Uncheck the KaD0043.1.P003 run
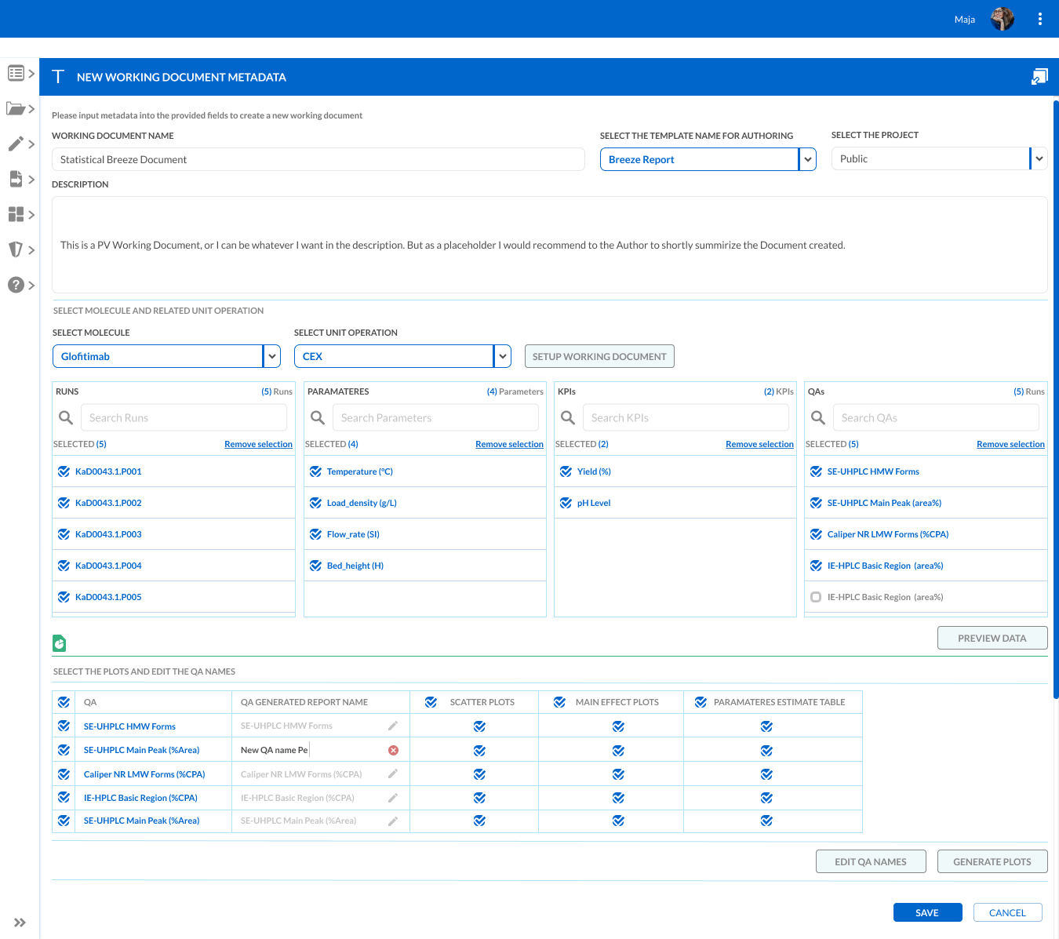1059x939 pixels. pyautogui.click(x=64, y=534)
